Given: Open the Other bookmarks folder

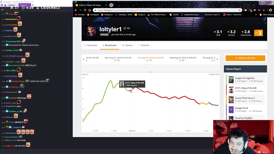Looking at the screenshot, I should 267,15.
